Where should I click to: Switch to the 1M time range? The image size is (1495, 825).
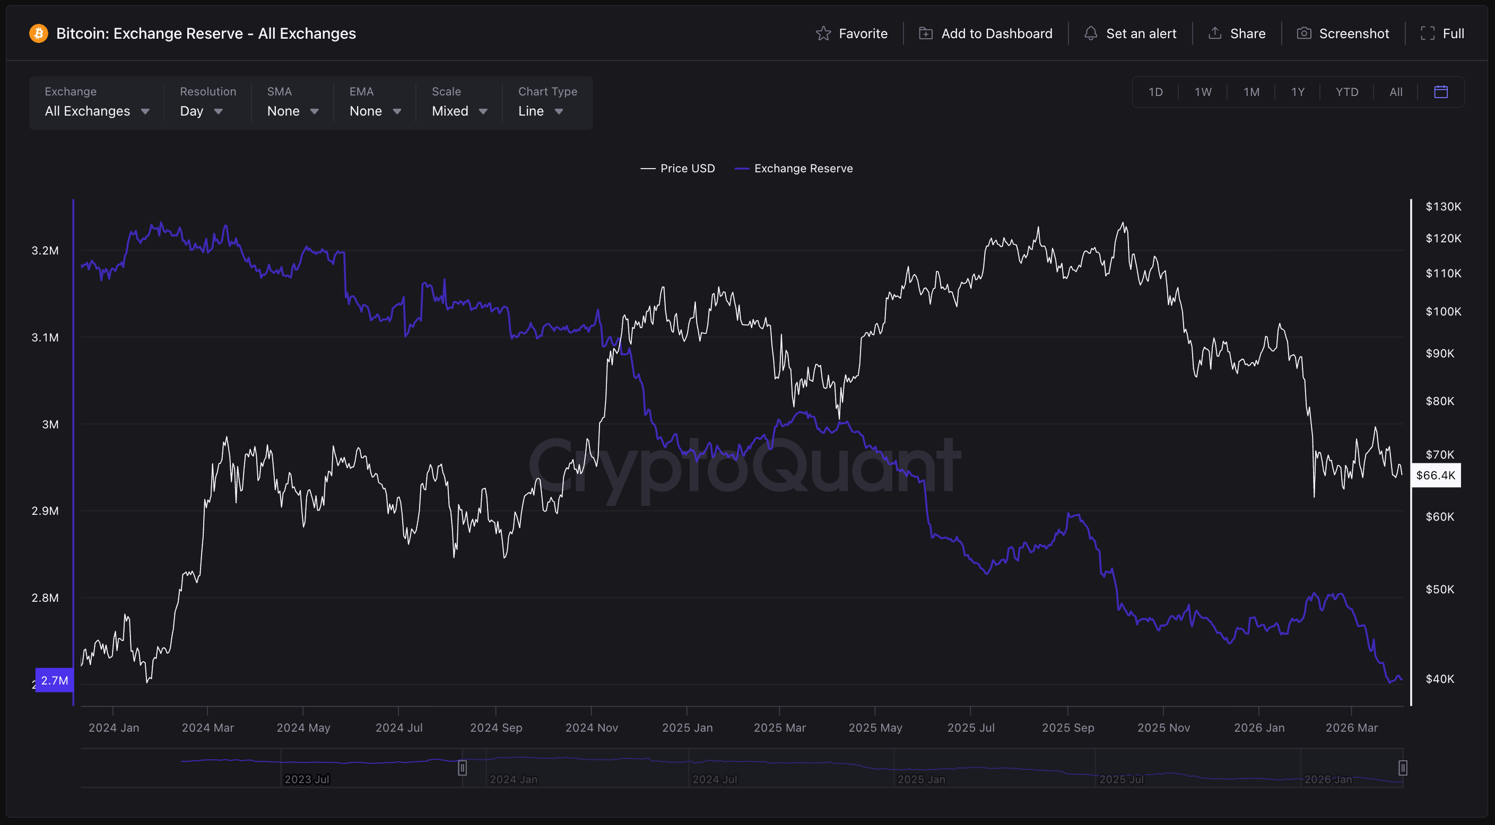click(x=1251, y=92)
